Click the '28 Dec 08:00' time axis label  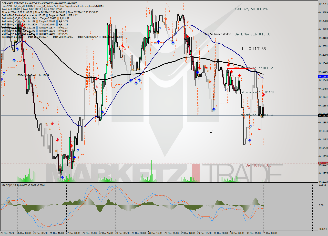click(x=139, y=233)
